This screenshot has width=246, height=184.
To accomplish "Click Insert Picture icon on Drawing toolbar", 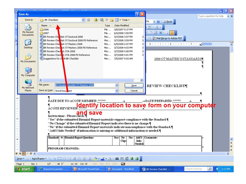I will (89, 158).
